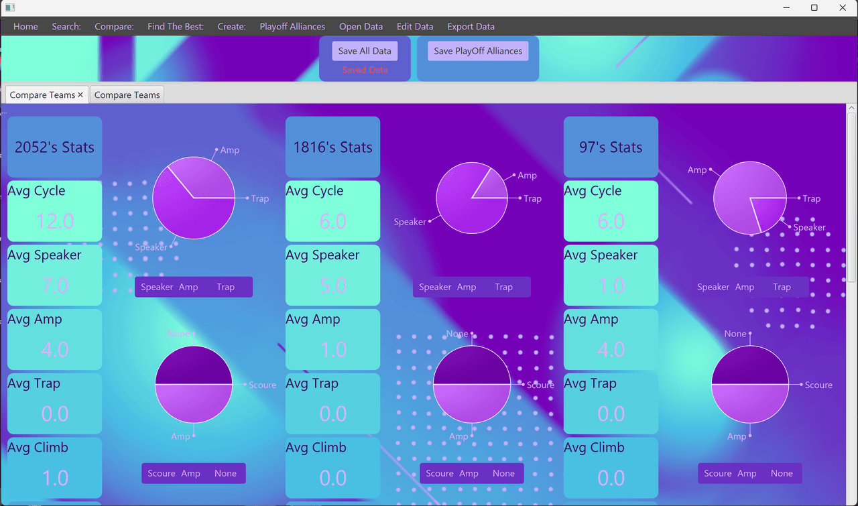858x506 pixels.
Task: Open the Create: menu
Action: coord(232,27)
